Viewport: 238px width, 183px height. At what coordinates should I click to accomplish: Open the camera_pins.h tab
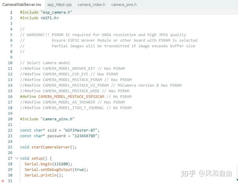[x=124, y=4]
